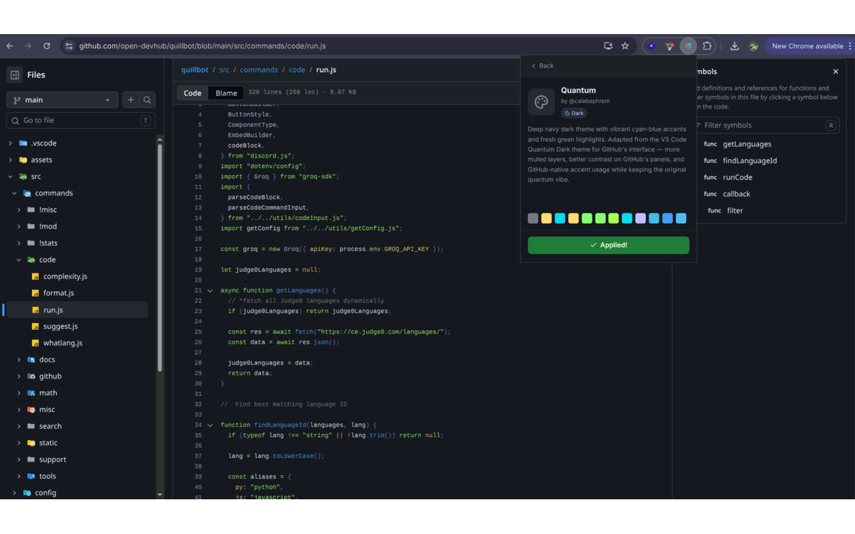This screenshot has width=855, height=534.
Task: Collapse the commands folder chevron
Action: [x=15, y=194]
